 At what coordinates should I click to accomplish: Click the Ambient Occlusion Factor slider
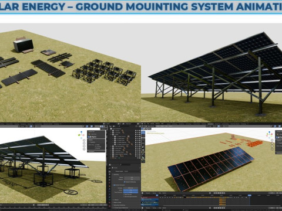point(131,190)
